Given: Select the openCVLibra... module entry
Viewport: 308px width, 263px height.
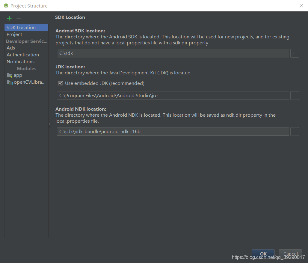Looking at the screenshot, I should click(26, 82).
